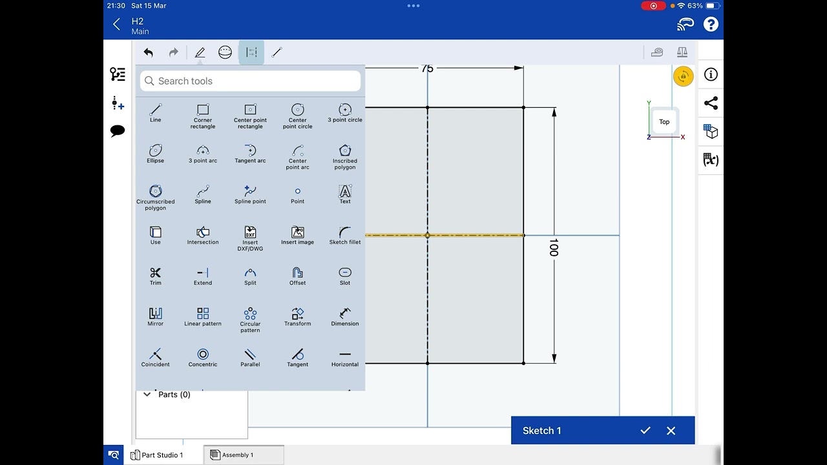Open the comments speech bubble
Screen dimensions: 827x465
pos(118,131)
